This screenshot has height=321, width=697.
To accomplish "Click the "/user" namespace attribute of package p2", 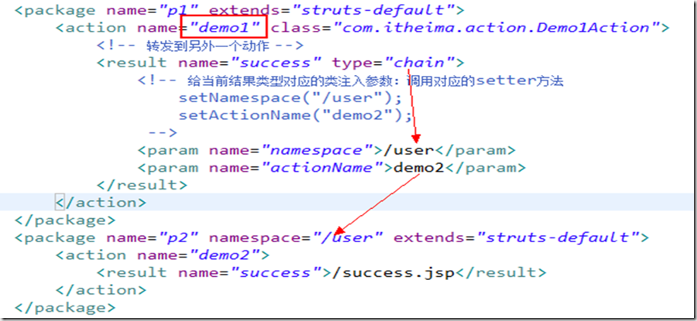I will 347,237.
